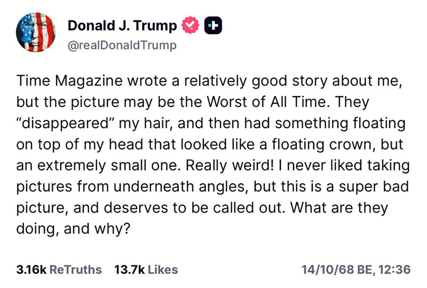Open Donald J. Trump display name
Viewport: 427px width, 288px height.
pos(122,24)
